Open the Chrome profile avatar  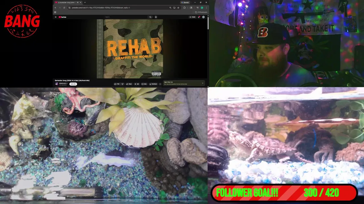point(202,8)
